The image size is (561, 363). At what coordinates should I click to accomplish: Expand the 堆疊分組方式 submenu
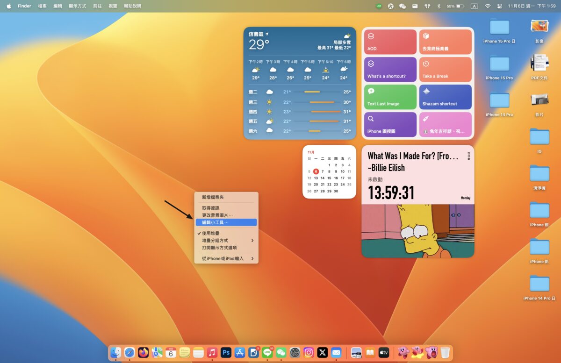pyautogui.click(x=226, y=240)
